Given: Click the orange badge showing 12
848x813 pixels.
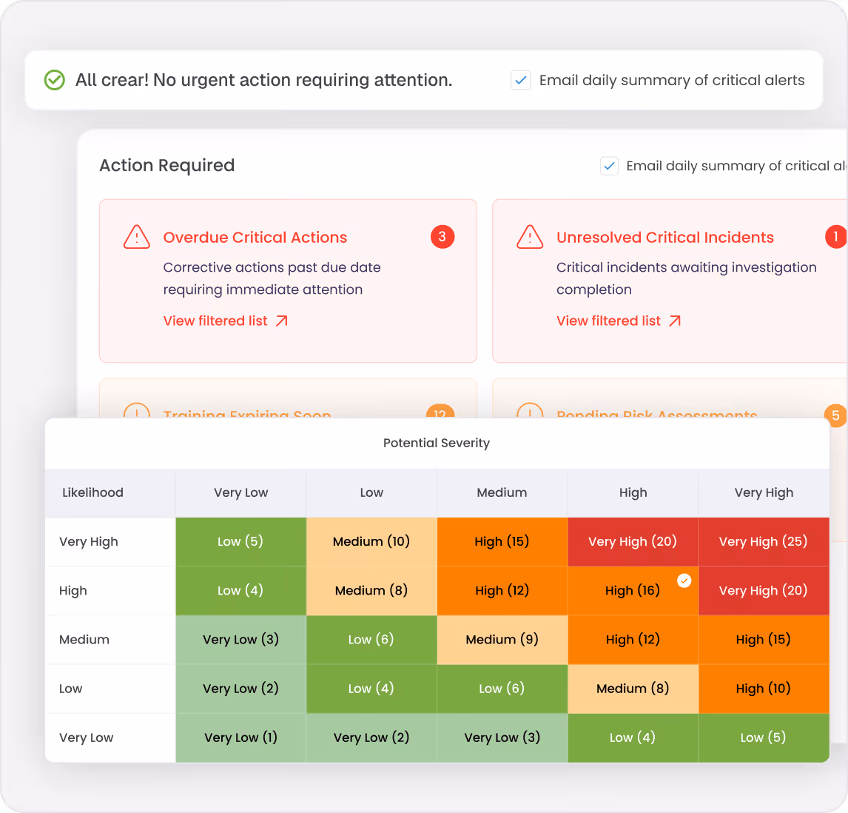Looking at the screenshot, I should click(x=440, y=412).
